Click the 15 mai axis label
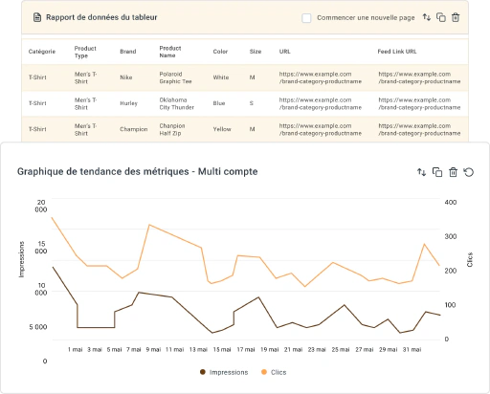490x394 pixels. pyautogui.click(x=222, y=350)
